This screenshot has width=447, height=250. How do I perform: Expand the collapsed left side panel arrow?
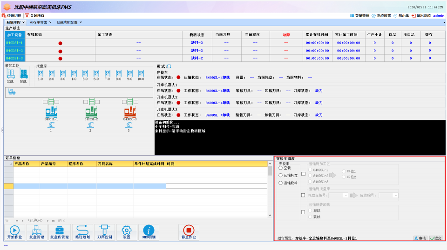tap(2, 131)
